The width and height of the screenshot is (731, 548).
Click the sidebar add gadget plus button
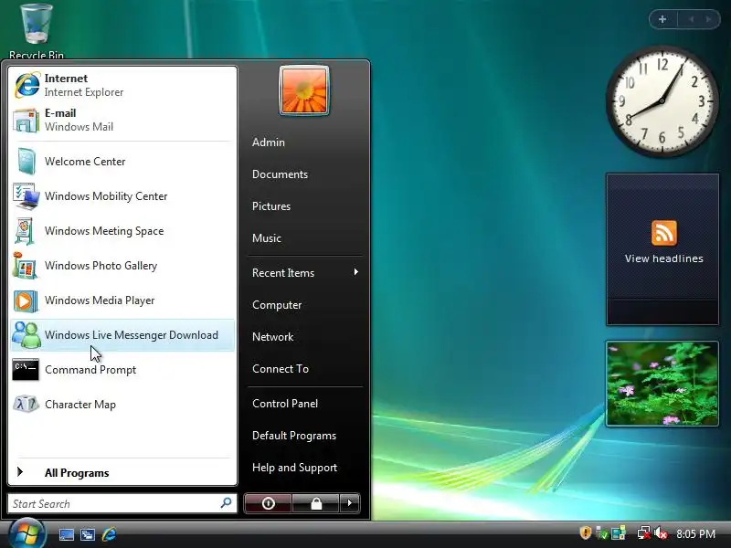pos(662,19)
